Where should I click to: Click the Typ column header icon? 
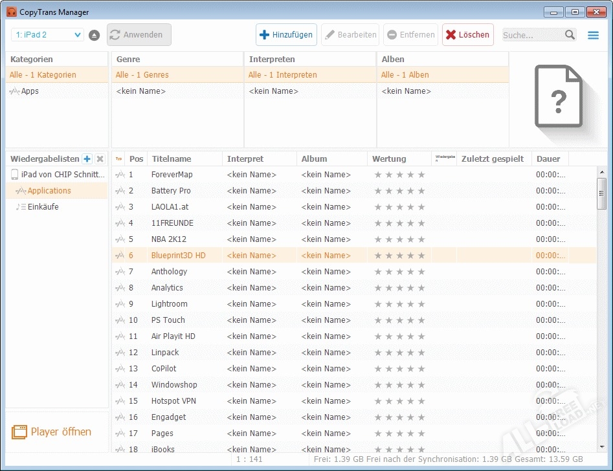[x=118, y=159]
